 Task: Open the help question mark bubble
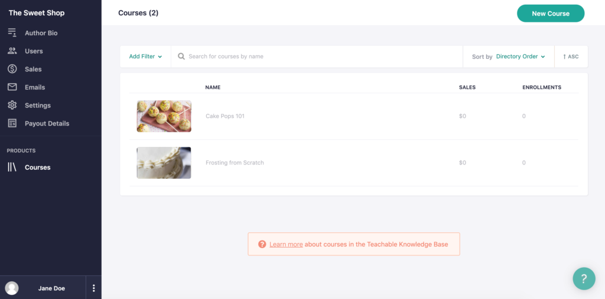tap(584, 278)
